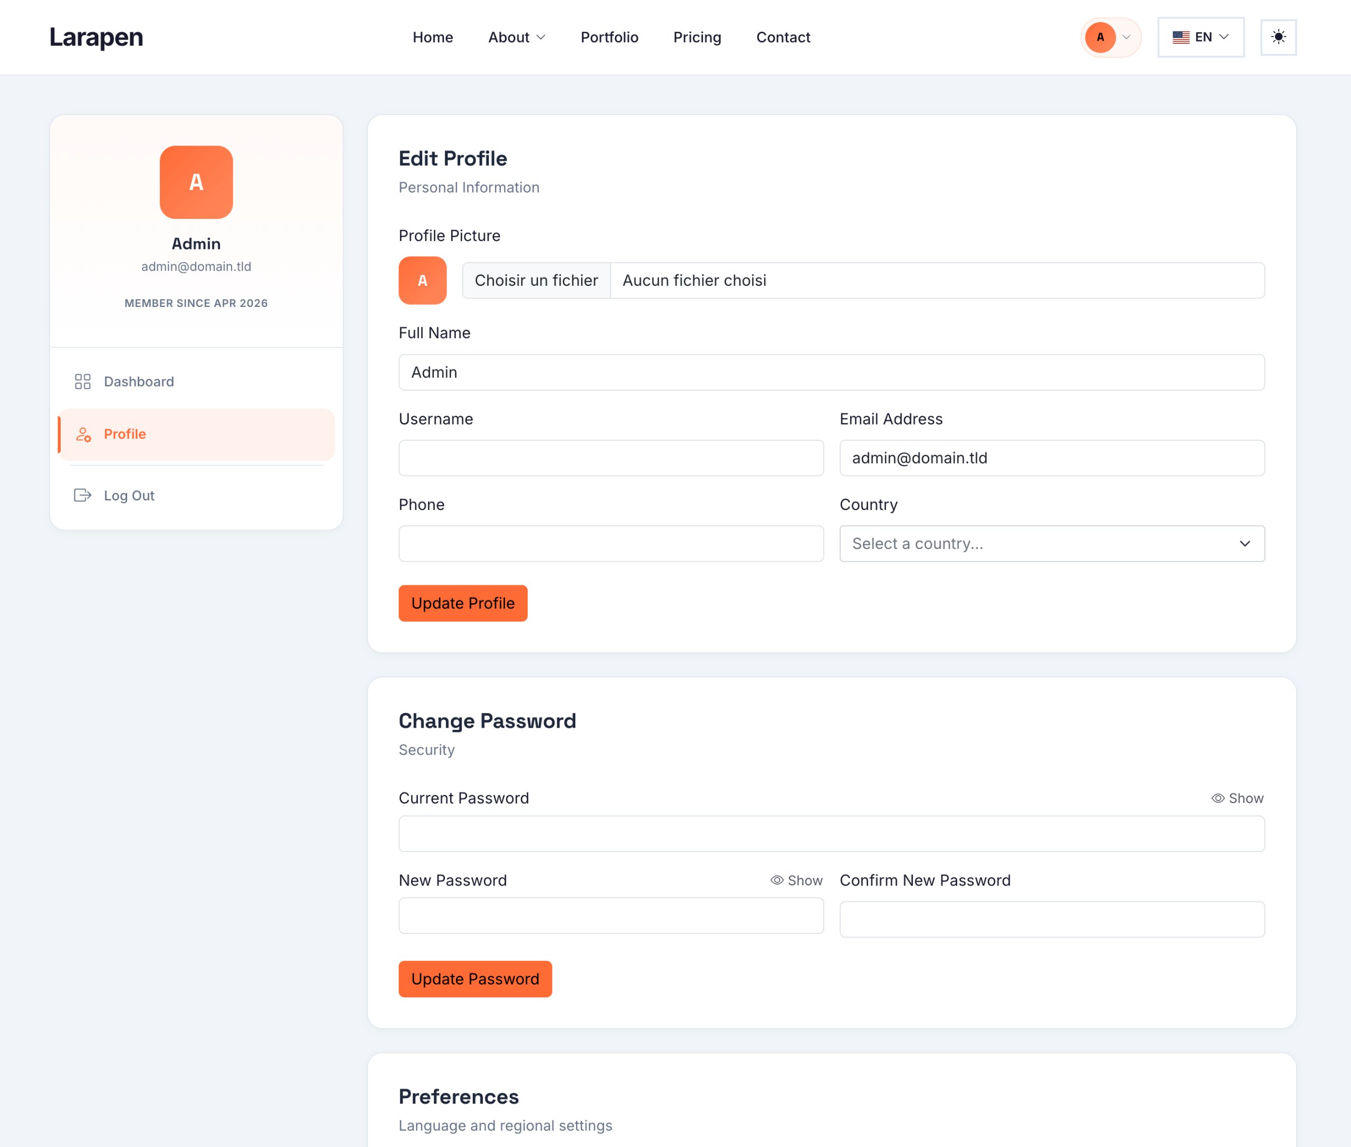Show the Current Password text
Screen dimensions: 1351x1147
point(1237,798)
